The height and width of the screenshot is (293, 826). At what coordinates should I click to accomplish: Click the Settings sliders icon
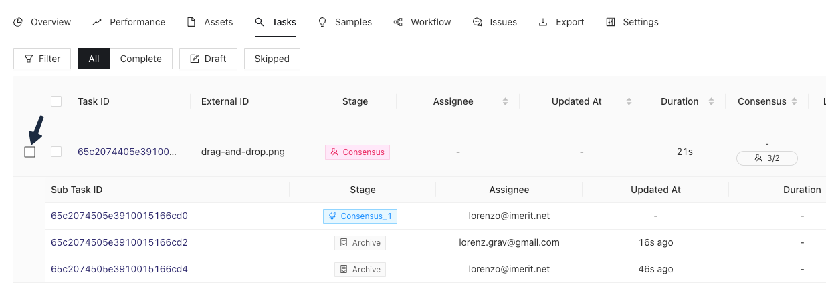click(x=610, y=22)
